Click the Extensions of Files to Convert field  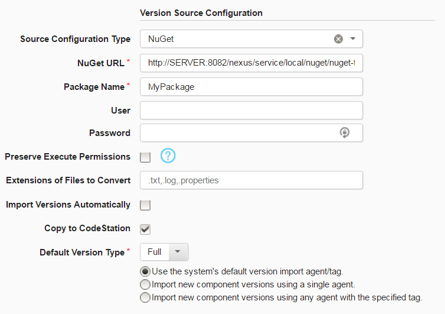pyautogui.click(x=251, y=180)
